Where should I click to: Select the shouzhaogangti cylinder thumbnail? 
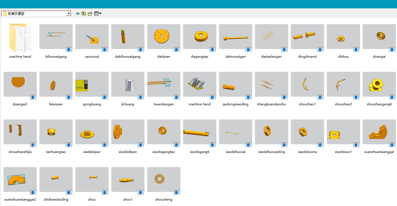(379, 84)
